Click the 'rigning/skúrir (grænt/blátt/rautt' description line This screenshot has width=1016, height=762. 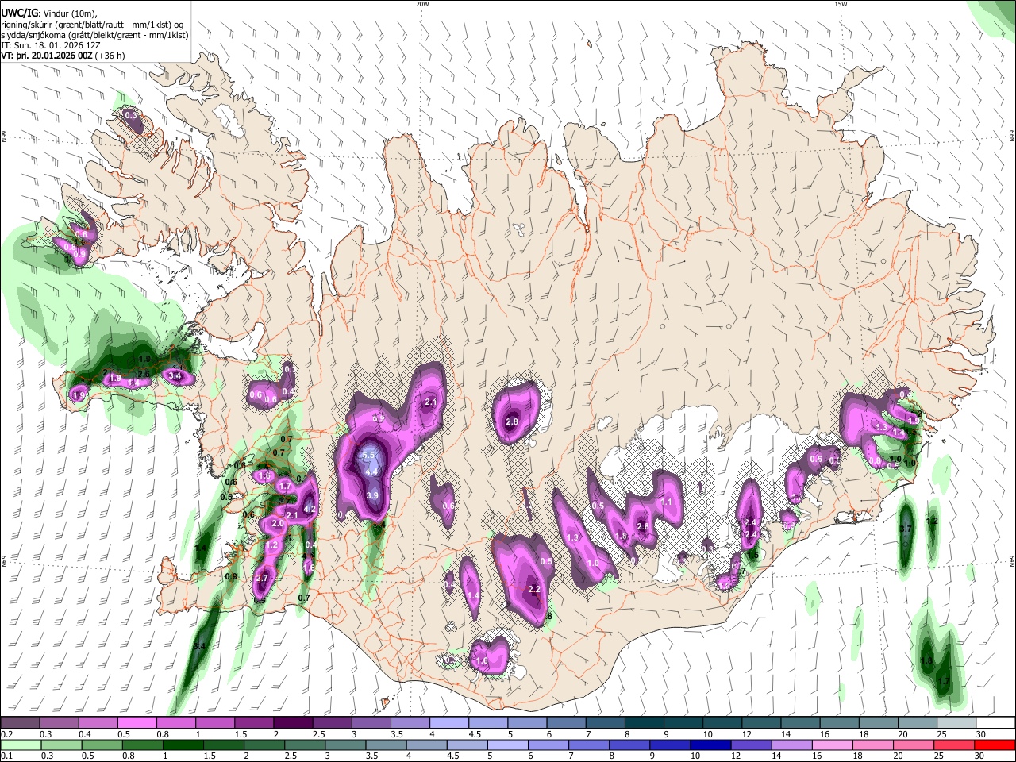coord(93,24)
